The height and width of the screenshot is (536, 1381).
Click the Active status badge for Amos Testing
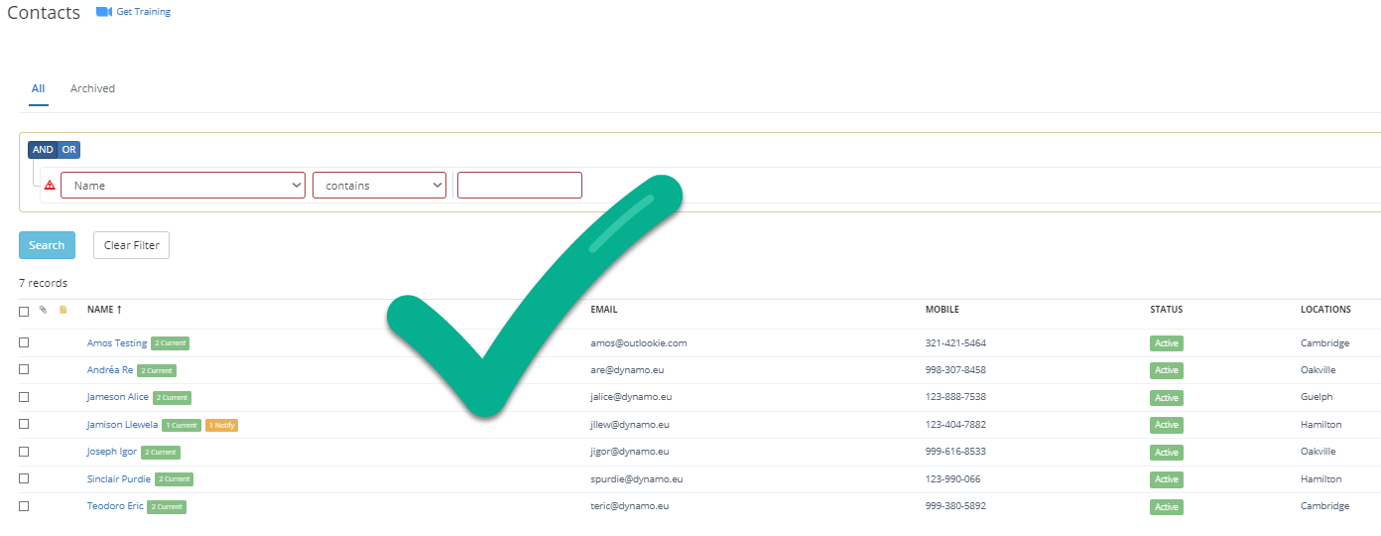point(1167,343)
